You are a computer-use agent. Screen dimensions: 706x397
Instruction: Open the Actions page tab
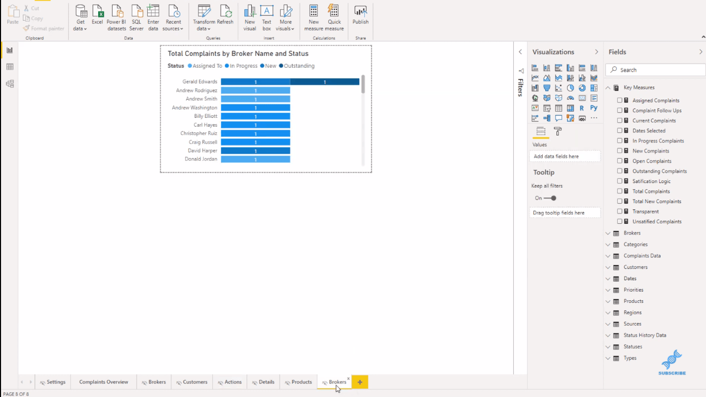[x=229, y=382]
